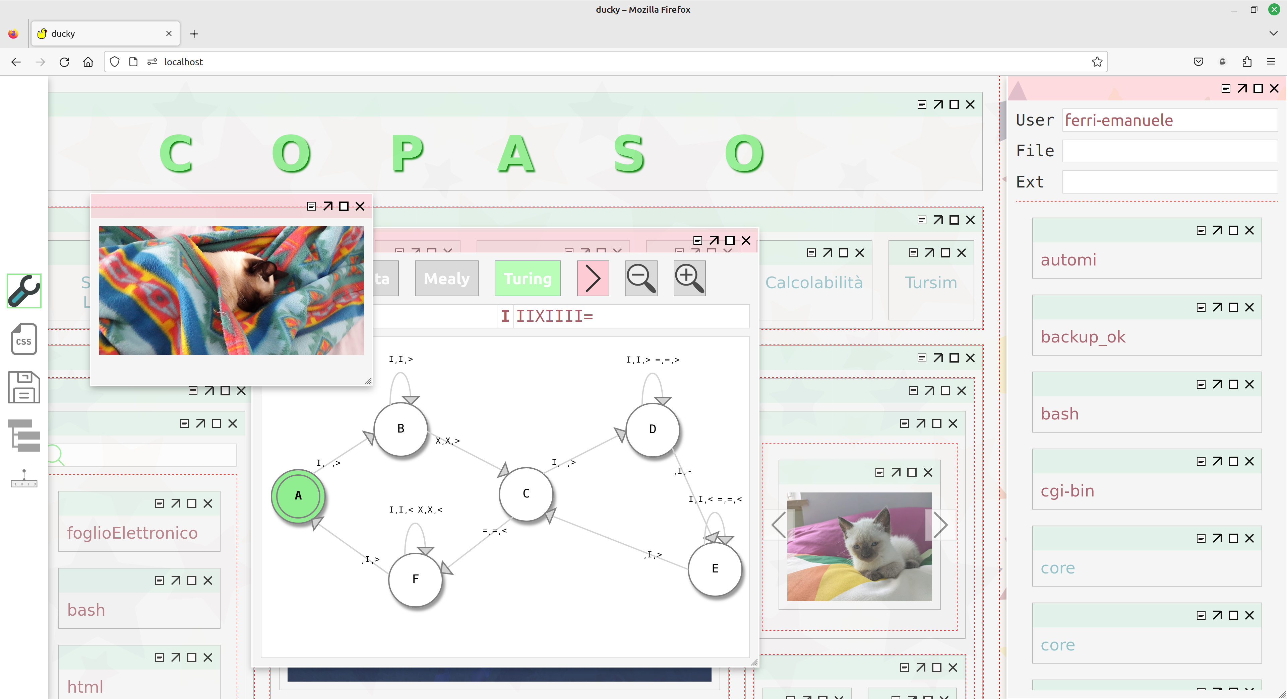The height and width of the screenshot is (699, 1287).
Task: Click the Ext input field
Action: point(1170,181)
